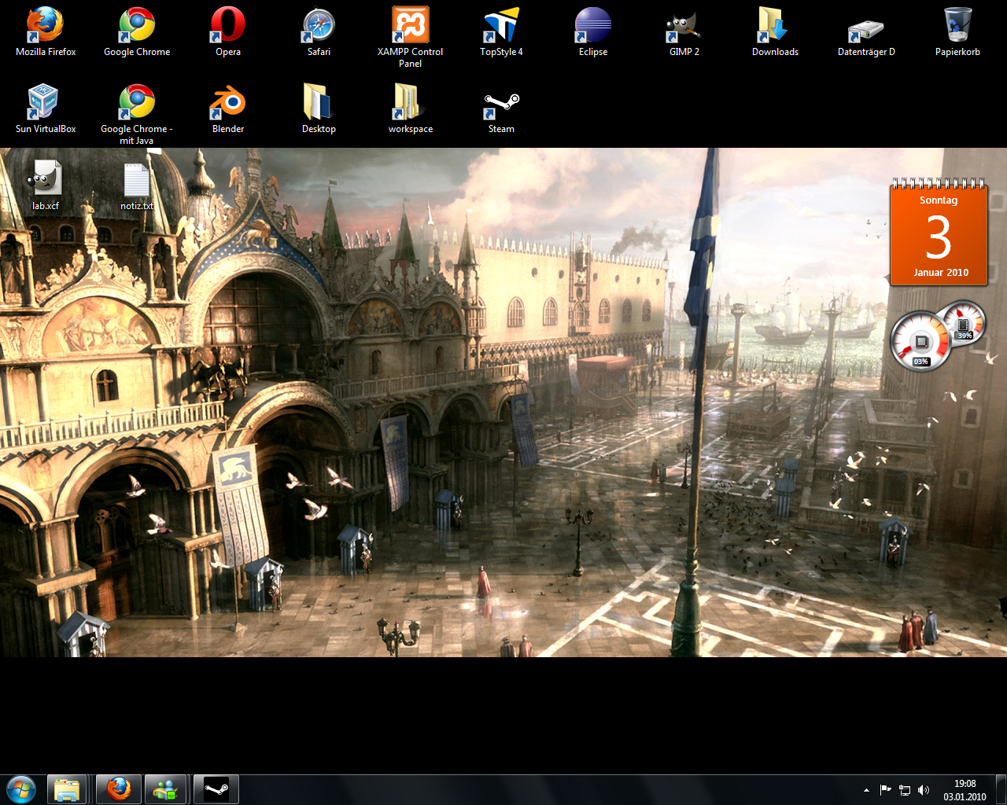The width and height of the screenshot is (1007, 805).
Task: Switch to Firefox in the taskbar
Action: point(119,789)
